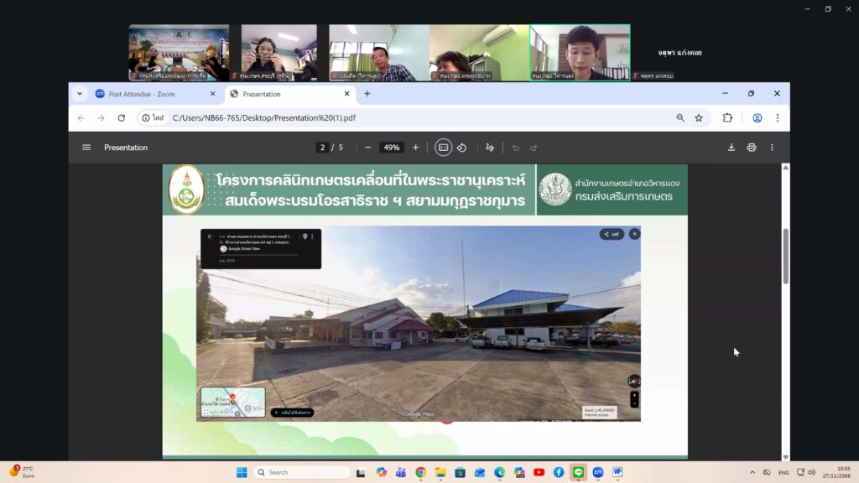The height and width of the screenshot is (483, 859).
Task: Zoom in on the PDF with plus
Action: click(x=415, y=148)
